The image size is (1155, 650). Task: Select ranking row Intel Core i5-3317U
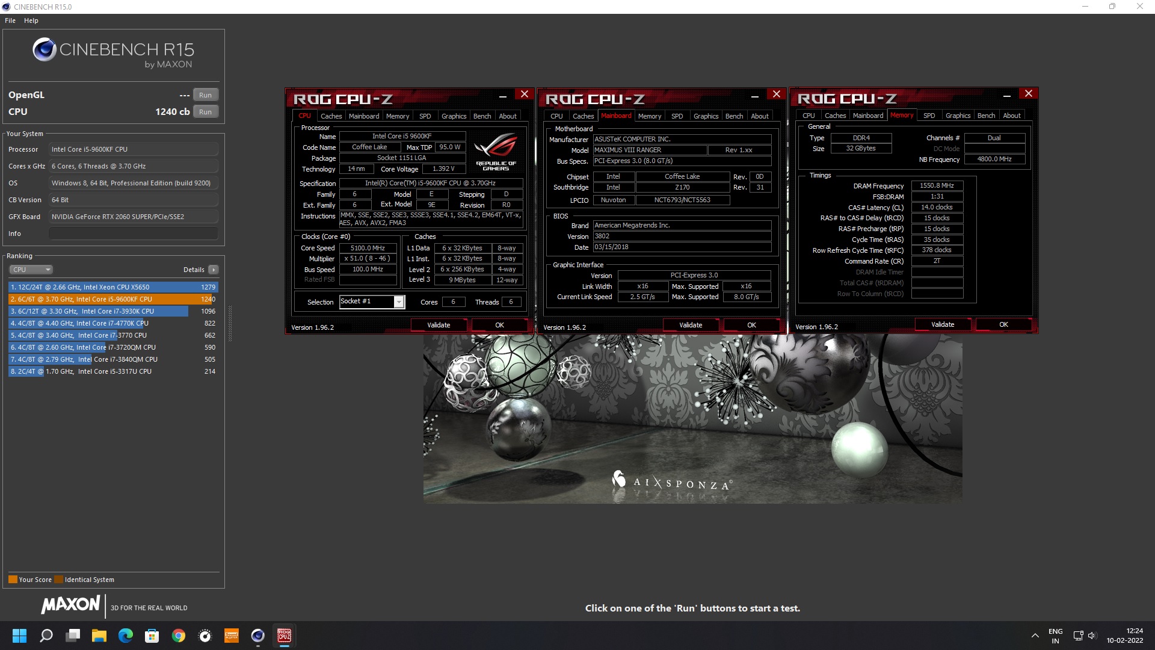click(113, 371)
